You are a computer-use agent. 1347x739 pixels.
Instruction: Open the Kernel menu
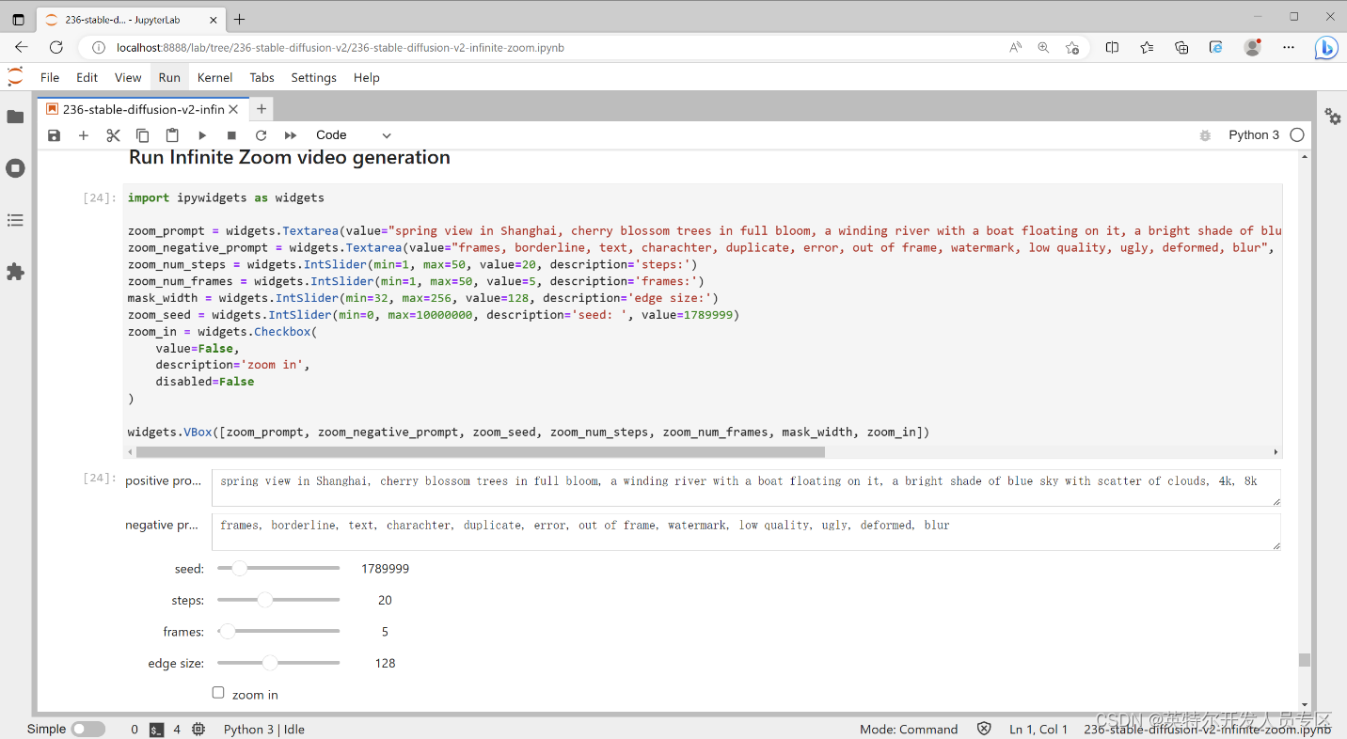[x=214, y=77]
